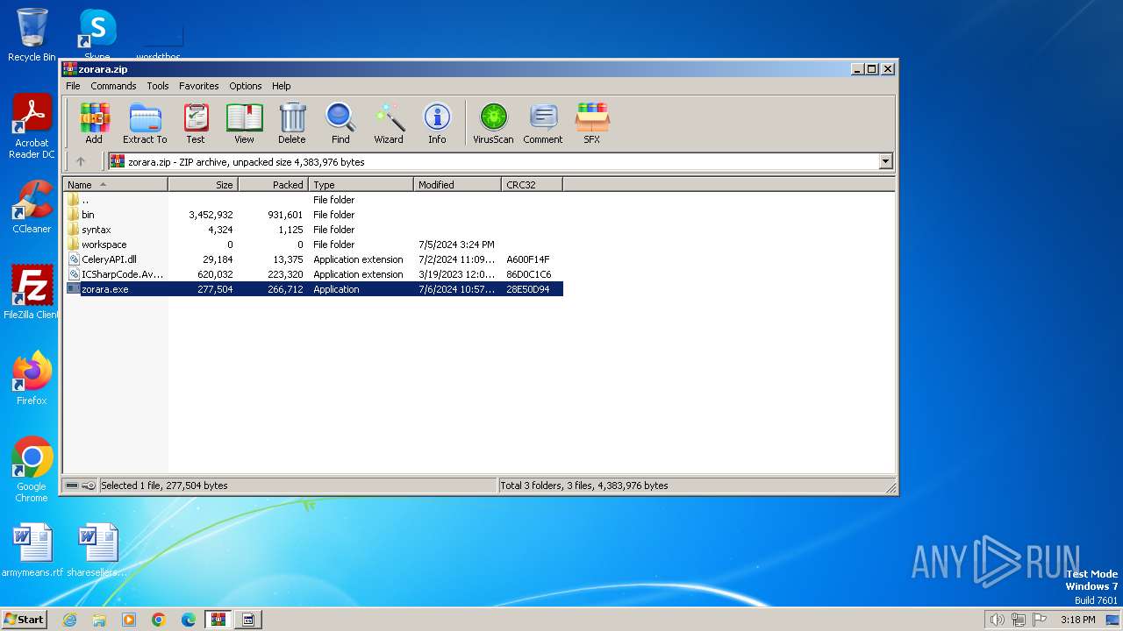Open Edge from taskbar
Viewport: 1123px width, 631px height.
point(189,620)
